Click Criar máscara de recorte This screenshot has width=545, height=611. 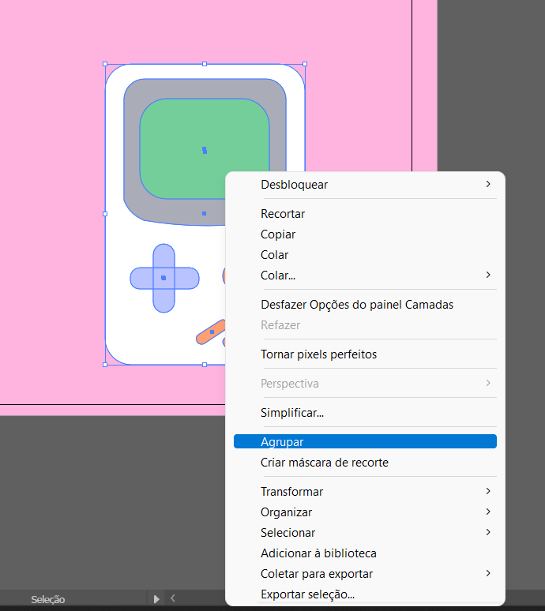click(x=365, y=462)
